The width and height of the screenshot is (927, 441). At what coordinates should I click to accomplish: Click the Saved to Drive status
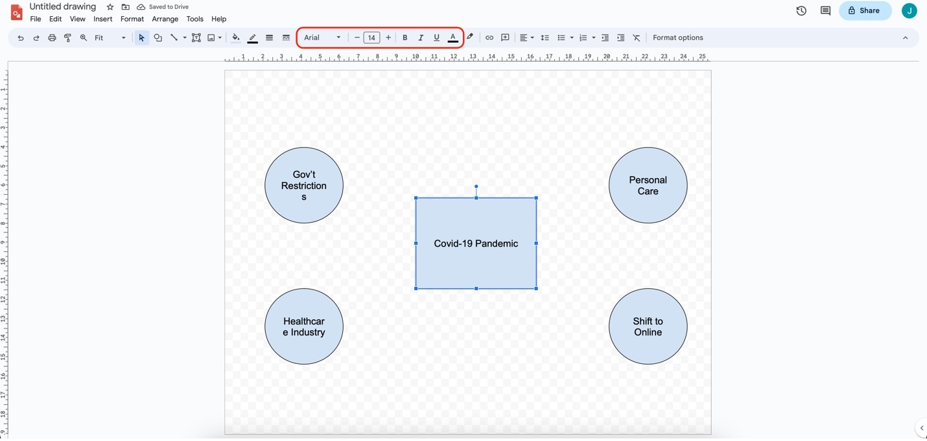[x=163, y=7]
